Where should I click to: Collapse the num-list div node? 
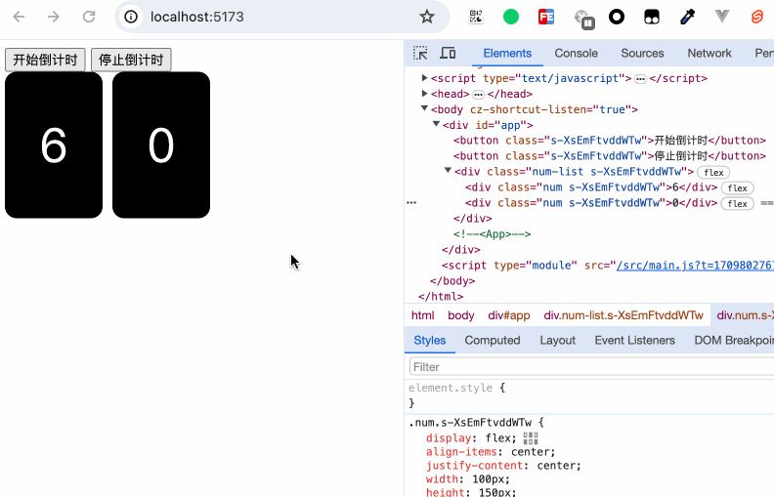(449, 171)
